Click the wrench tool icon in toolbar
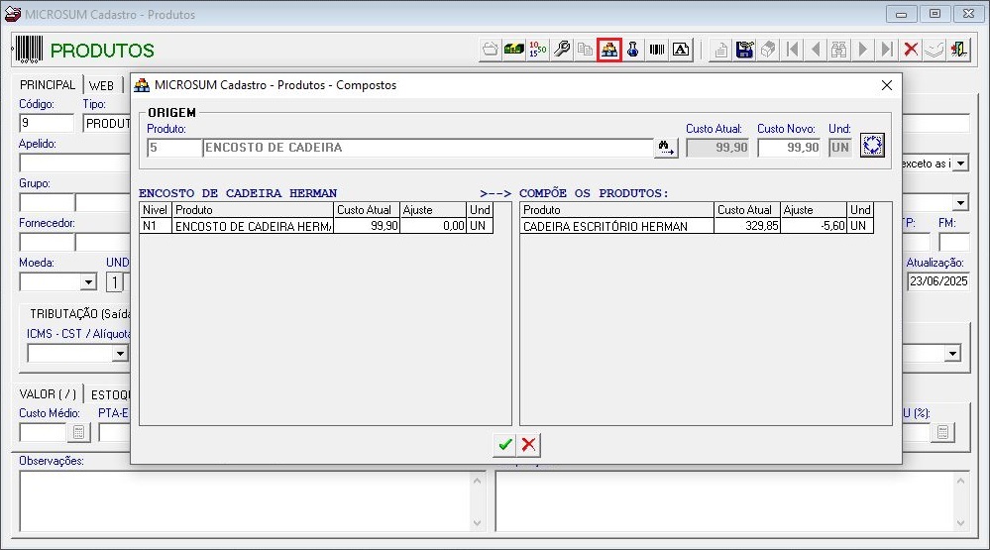This screenshot has height=550, width=990. point(562,50)
